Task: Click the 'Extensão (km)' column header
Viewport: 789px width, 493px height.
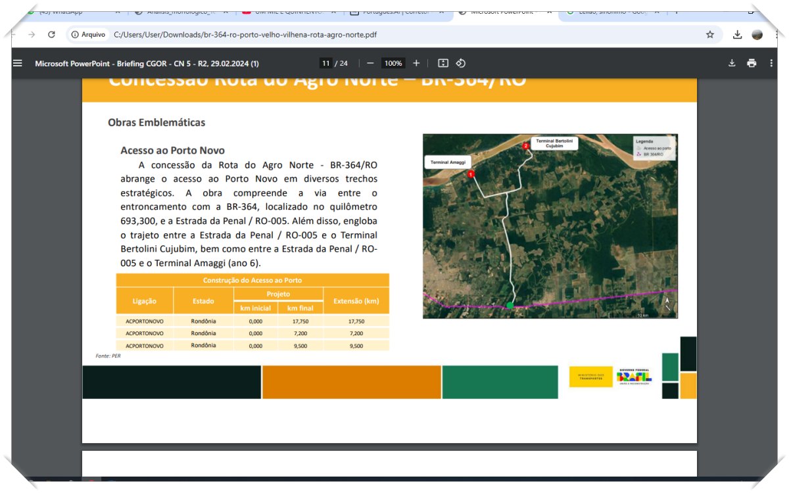Action: pos(356,301)
